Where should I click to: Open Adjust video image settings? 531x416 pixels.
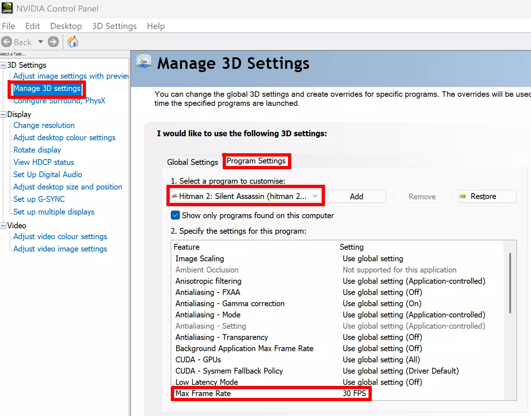(60, 249)
